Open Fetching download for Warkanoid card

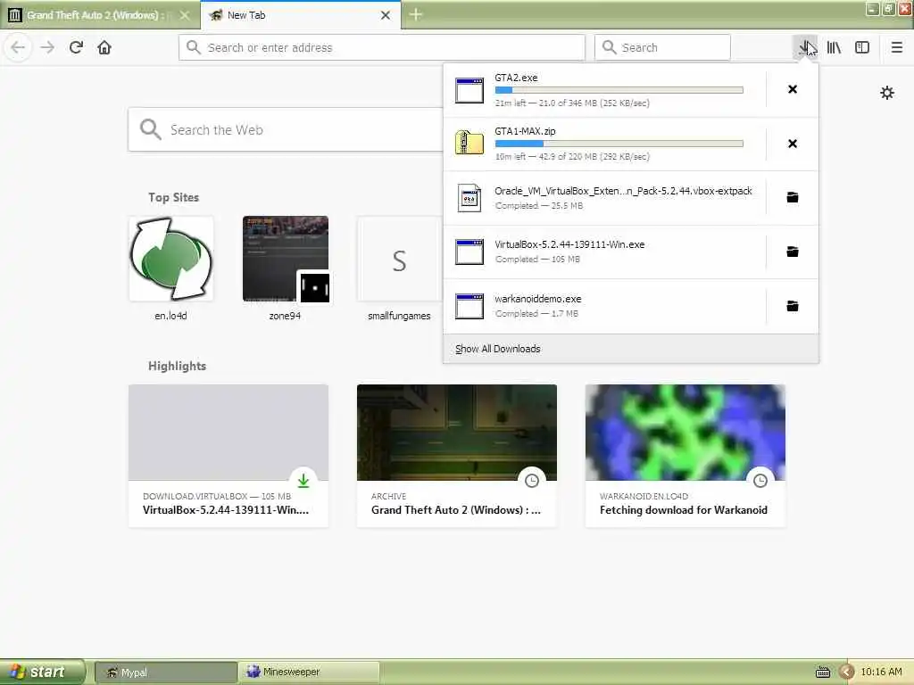point(685,456)
